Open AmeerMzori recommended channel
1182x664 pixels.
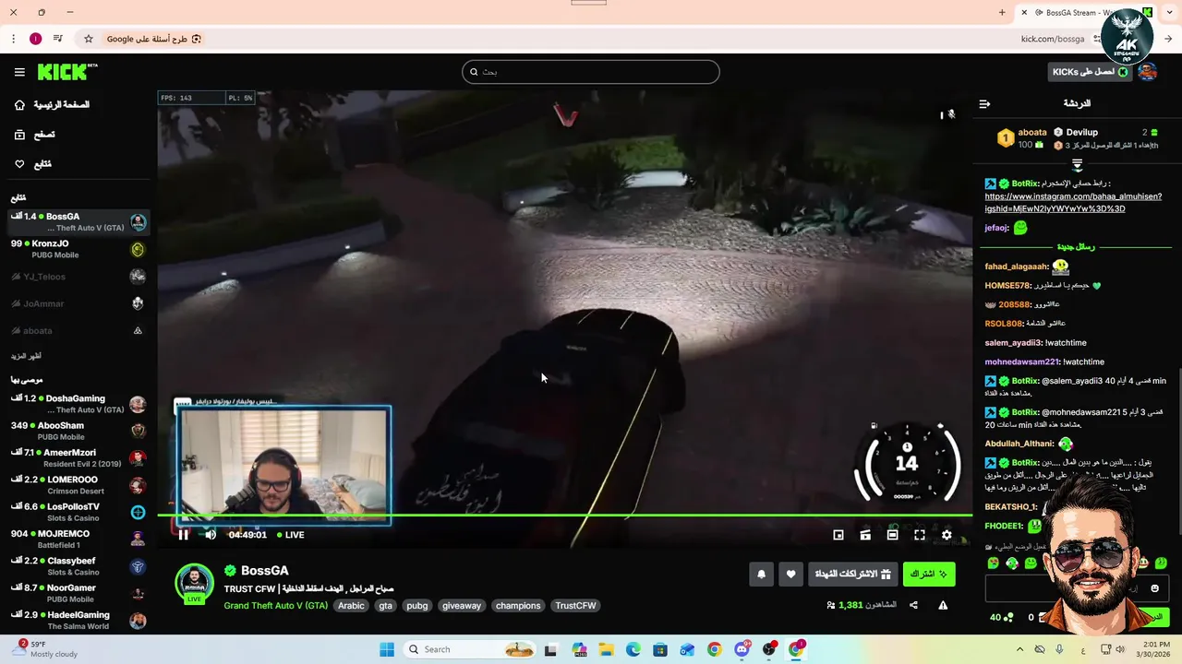[x=78, y=458]
